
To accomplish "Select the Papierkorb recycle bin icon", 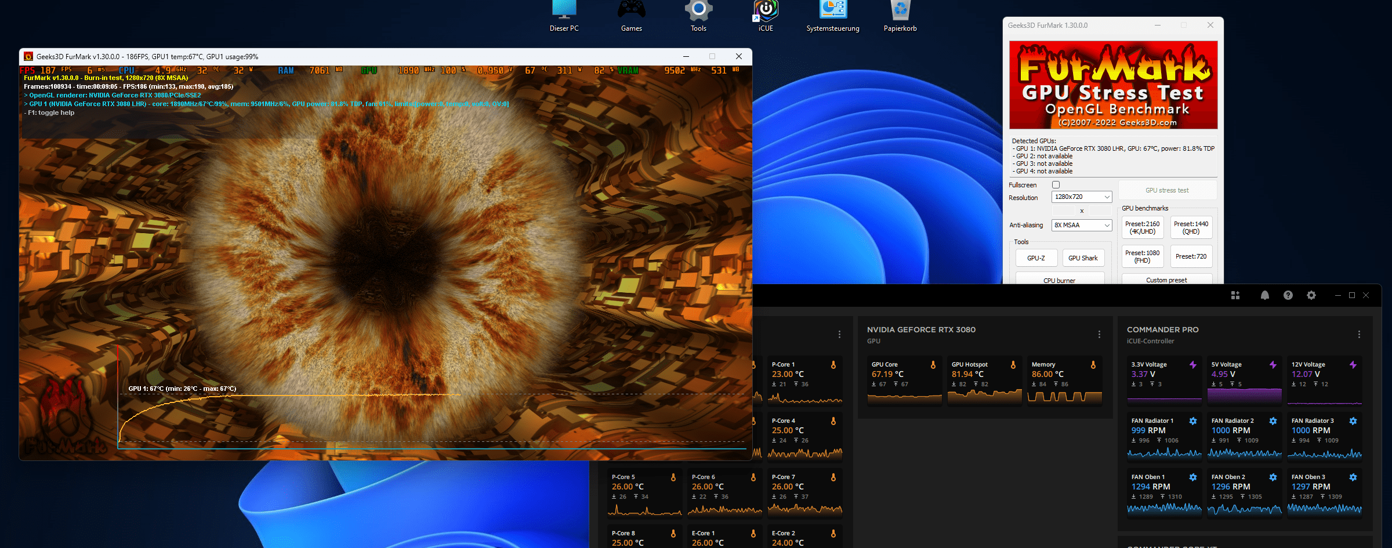I will coord(900,16).
